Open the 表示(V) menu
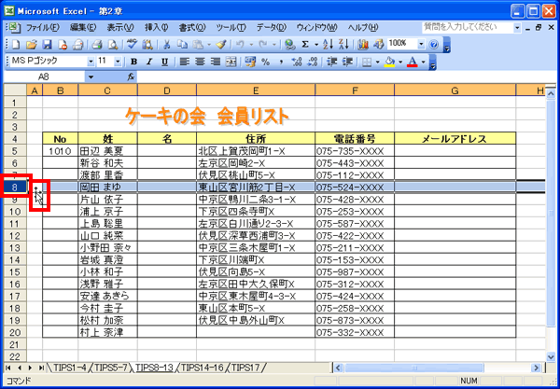Viewport: 560px width, 389px height. coord(120,27)
